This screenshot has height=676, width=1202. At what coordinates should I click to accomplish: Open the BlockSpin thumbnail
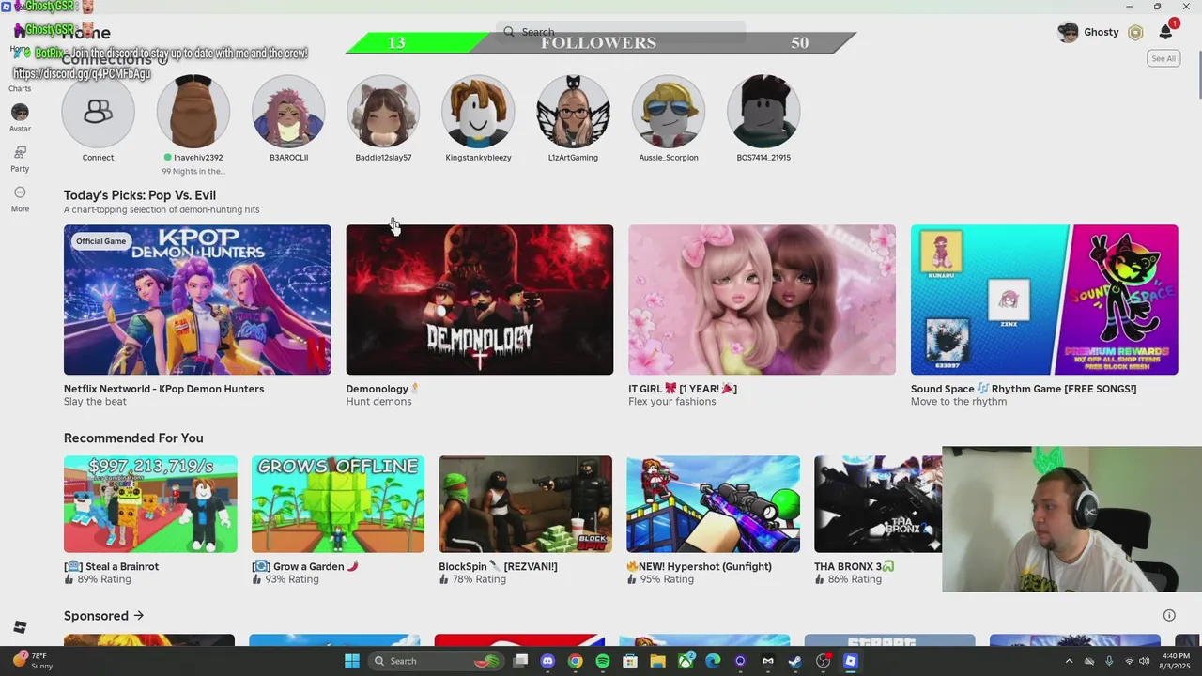click(x=525, y=504)
